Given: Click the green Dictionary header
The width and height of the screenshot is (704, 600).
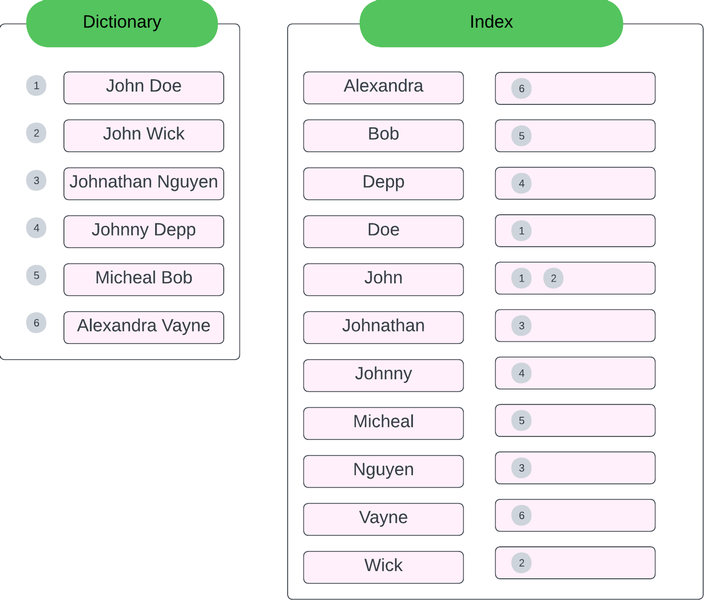Looking at the screenshot, I should coord(122,23).
